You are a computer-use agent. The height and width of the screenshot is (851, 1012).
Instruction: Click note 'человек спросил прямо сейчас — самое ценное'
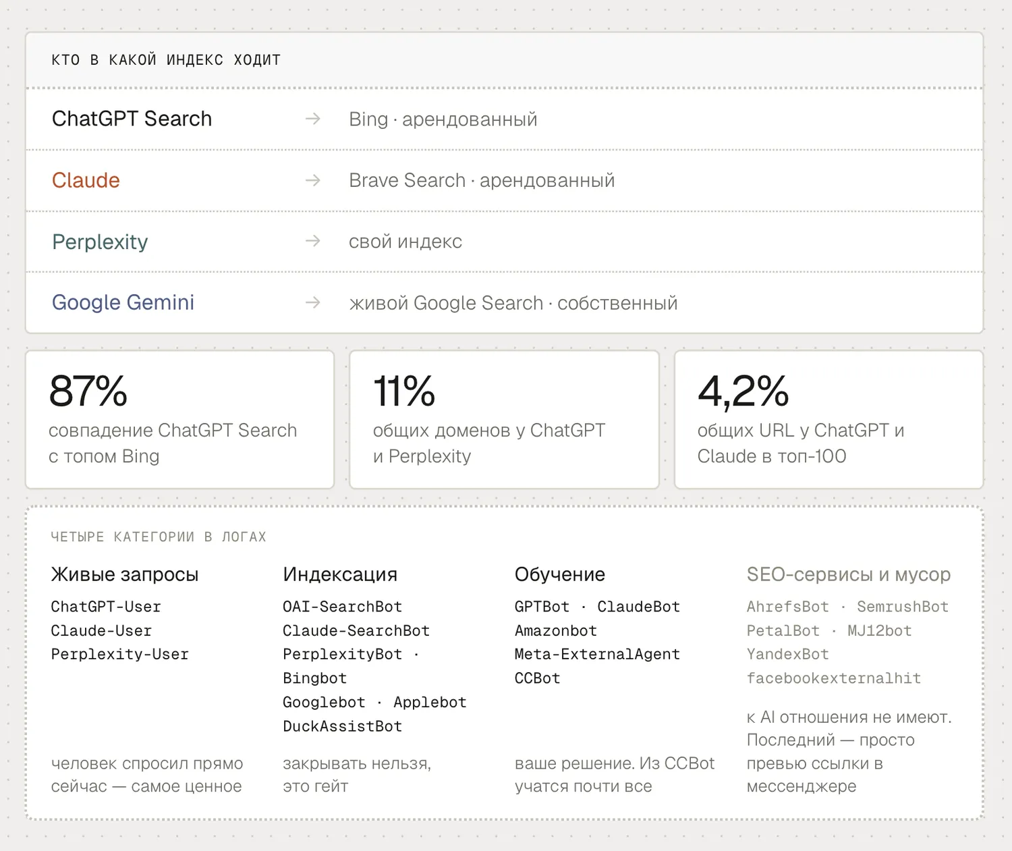pyautogui.click(x=147, y=775)
